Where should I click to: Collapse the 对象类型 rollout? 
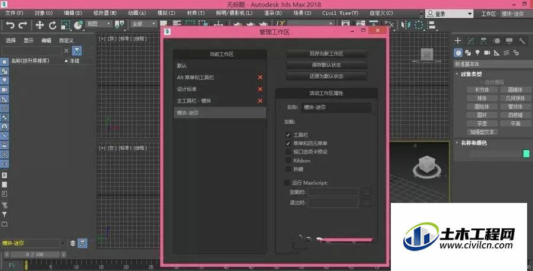[x=471, y=74]
